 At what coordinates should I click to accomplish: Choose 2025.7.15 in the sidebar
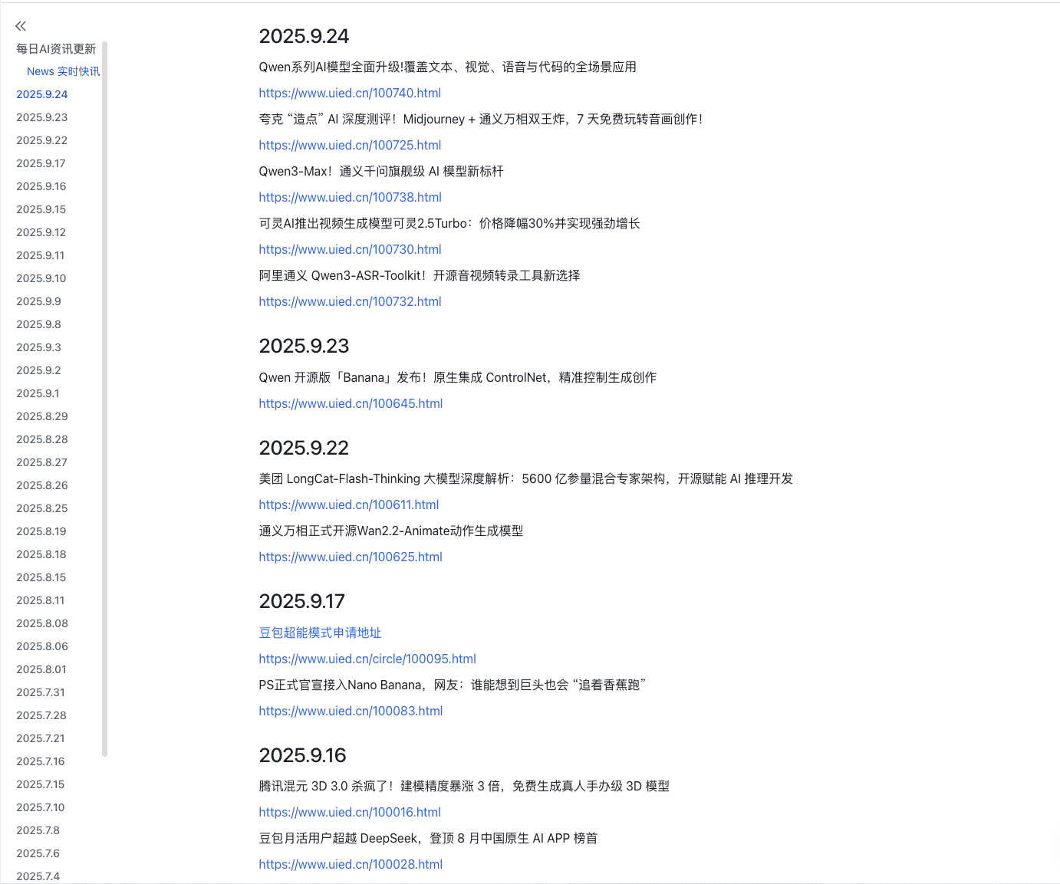[x=41, y=784]
